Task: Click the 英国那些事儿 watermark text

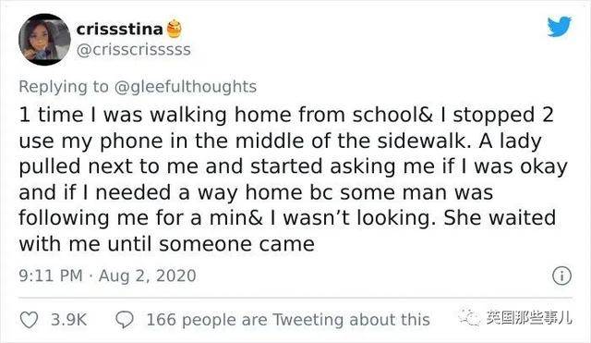Action: [x=528, y=318]
